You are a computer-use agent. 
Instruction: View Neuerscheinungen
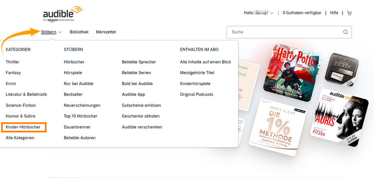[82, 105]
